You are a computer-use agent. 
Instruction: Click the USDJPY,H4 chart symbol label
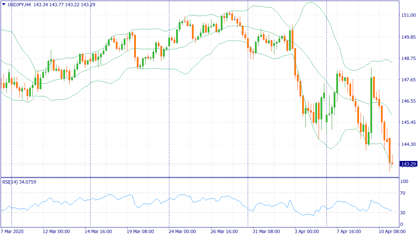click(19, 5)
